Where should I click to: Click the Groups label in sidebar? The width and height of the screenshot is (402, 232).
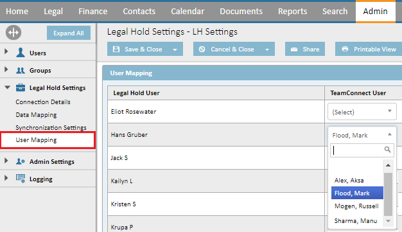coord(40,70)
